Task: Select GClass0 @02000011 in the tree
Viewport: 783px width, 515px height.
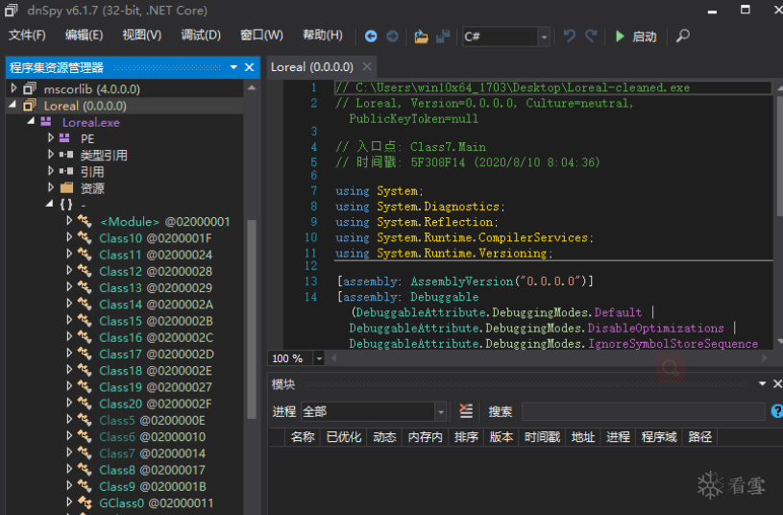Action: pyautogui.click(x=156, y=503)
